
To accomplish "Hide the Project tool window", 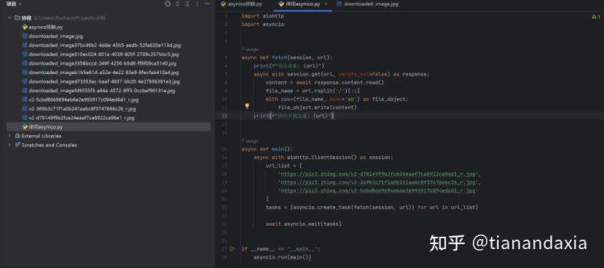I will pyautogui.click(x=207, y=4).
